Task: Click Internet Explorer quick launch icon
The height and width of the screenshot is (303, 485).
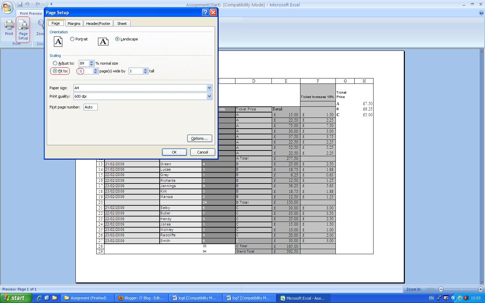Action: click(39, 298)
